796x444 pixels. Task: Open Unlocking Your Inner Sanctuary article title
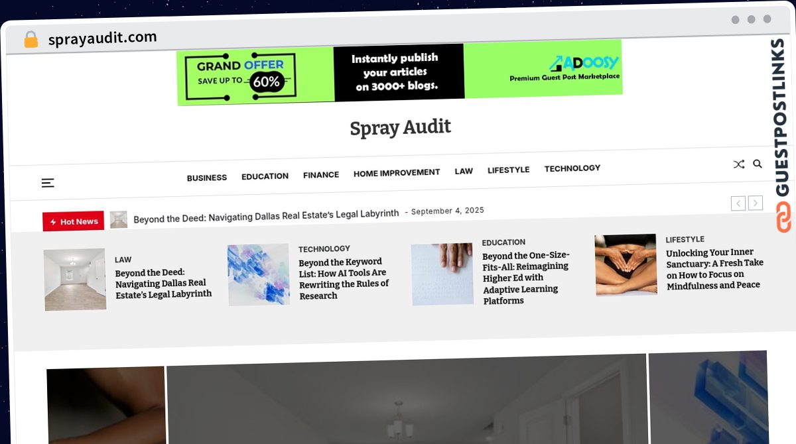pyautogui.click(x=714, y=269)
